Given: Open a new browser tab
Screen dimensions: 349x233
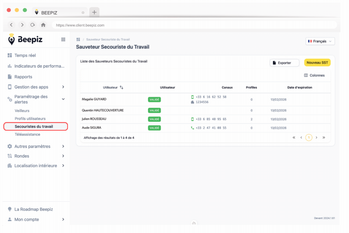Looking at the screenshot, I should (x=94, y=12).
